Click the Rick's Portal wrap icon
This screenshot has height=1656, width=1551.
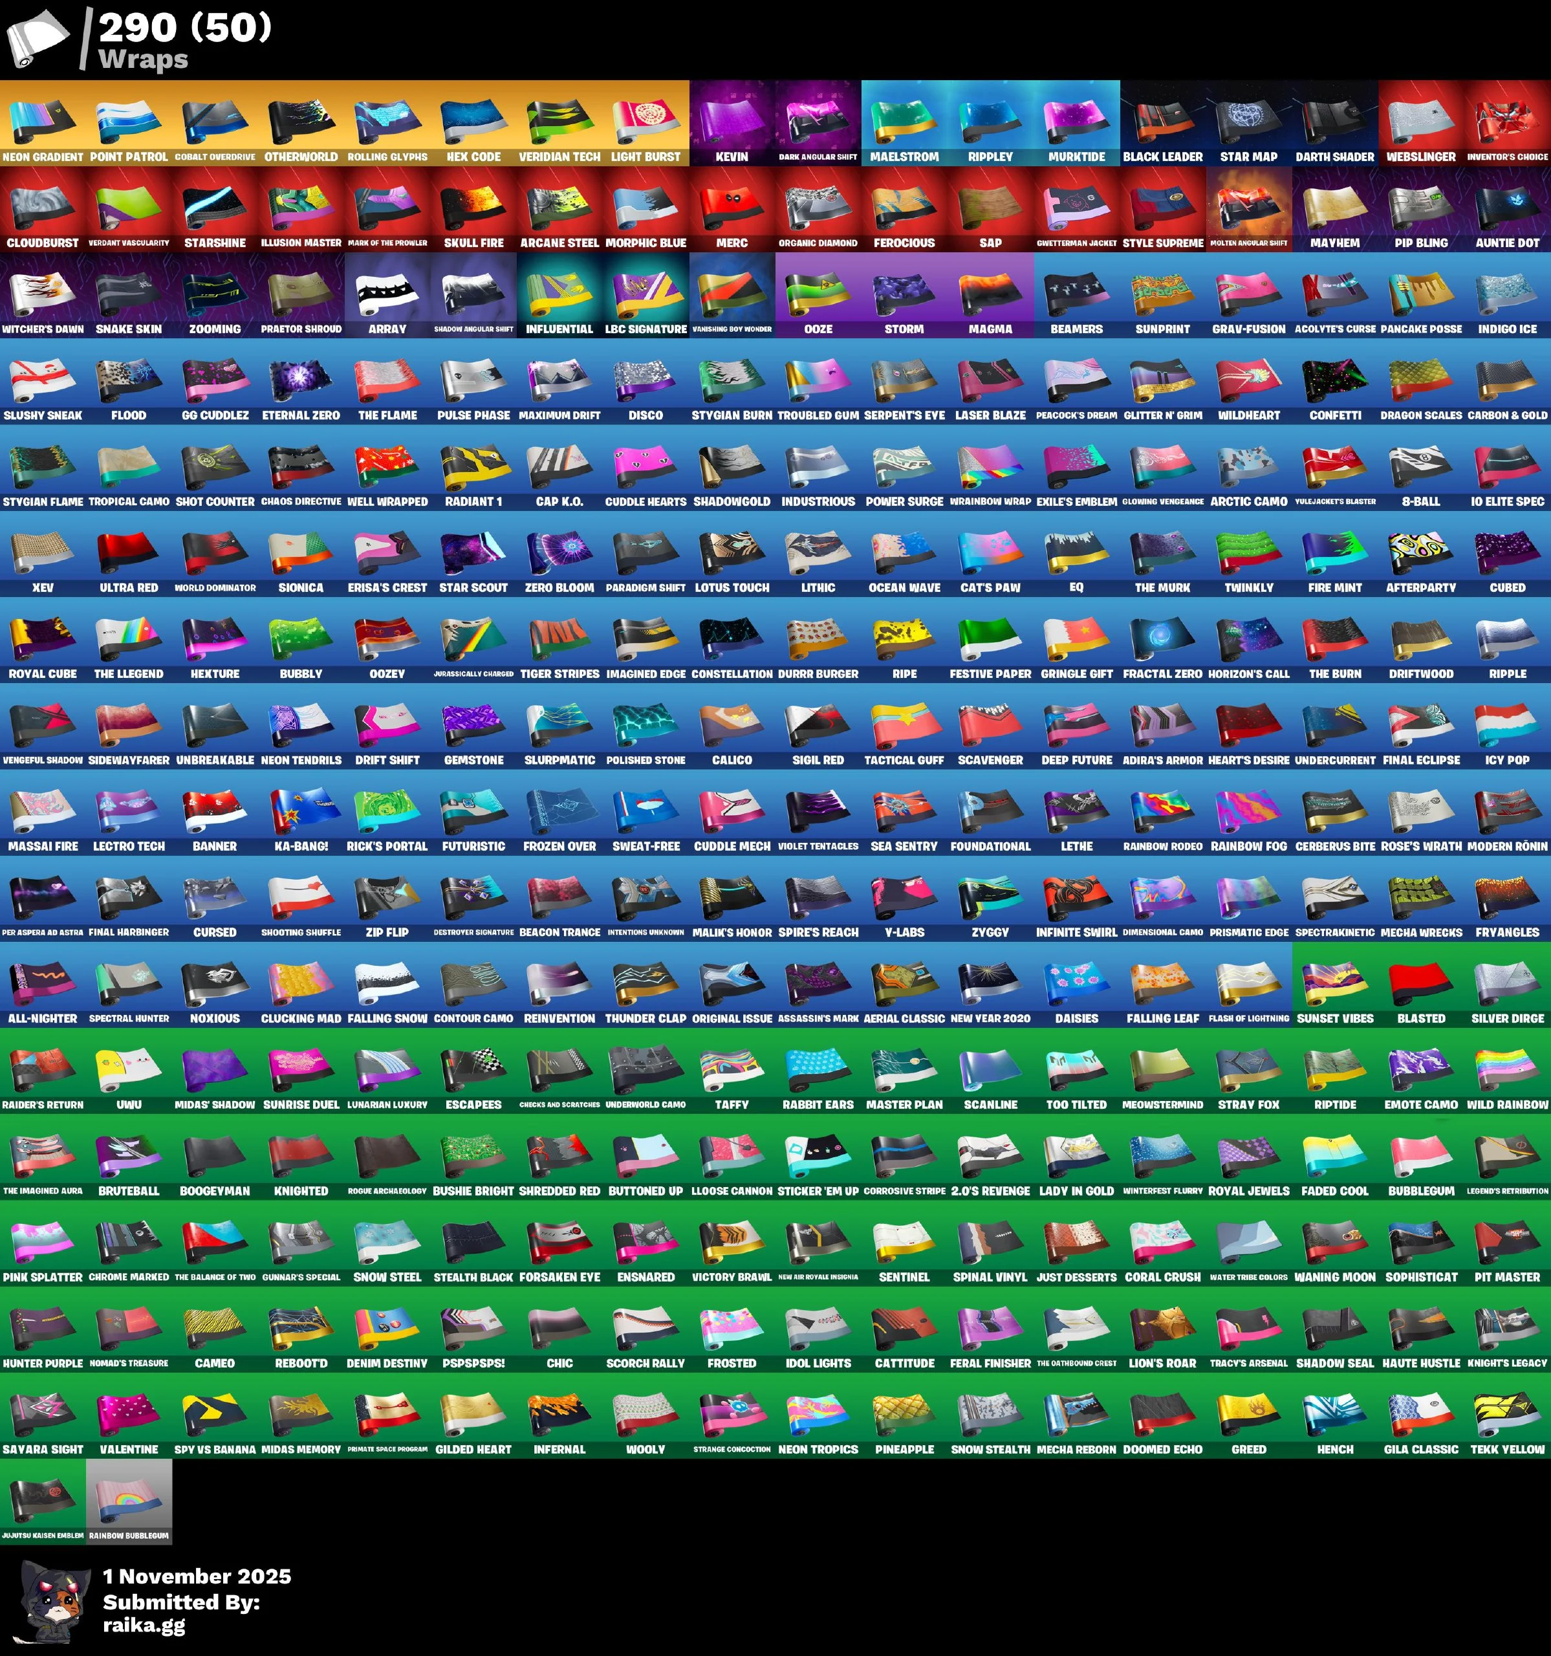[387, 811]
